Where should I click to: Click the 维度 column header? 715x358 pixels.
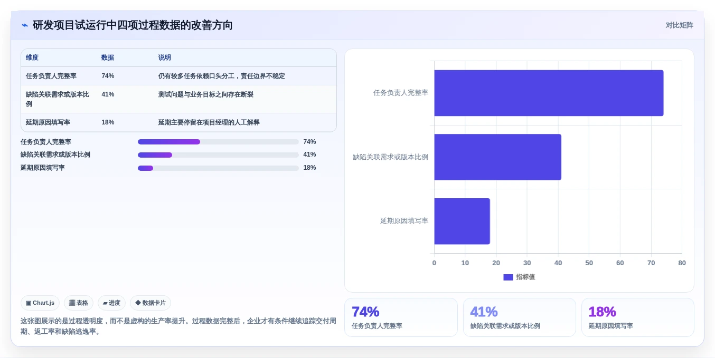point(32,57)
